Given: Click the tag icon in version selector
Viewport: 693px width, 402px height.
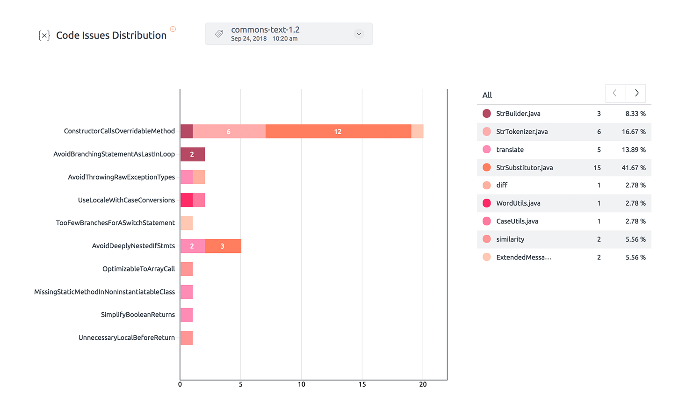Looking at the screenshot, I should pyautogui.click(x=219, y=34).
